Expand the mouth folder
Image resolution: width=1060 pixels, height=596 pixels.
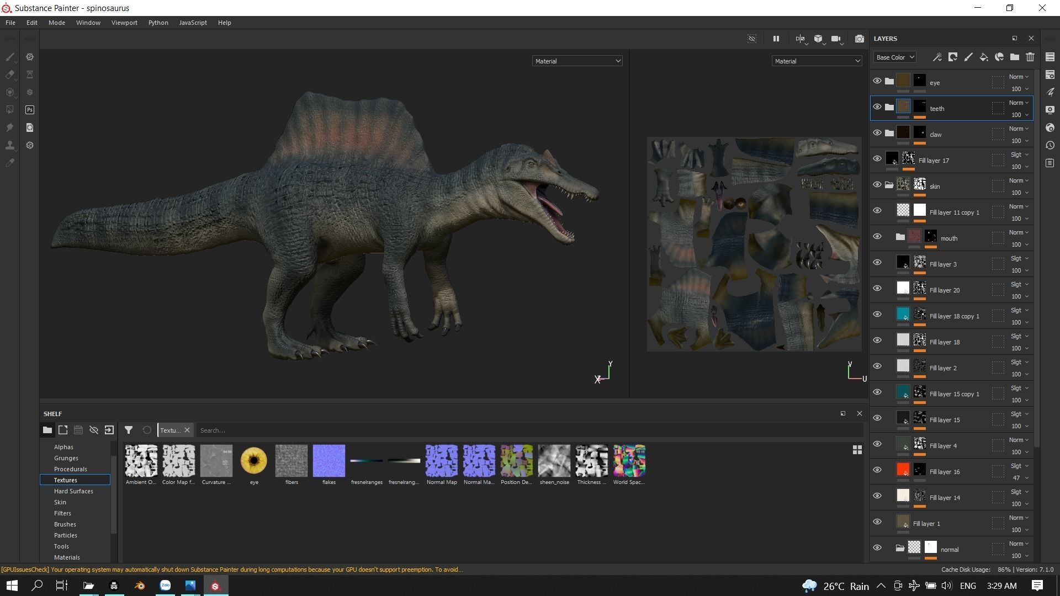coord(900,237)
